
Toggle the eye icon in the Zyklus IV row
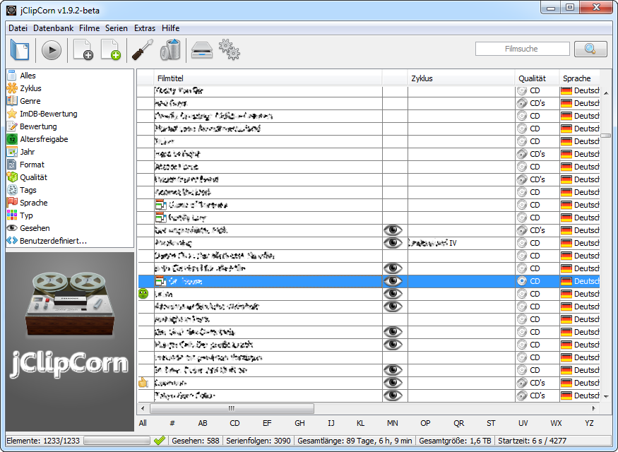393,243
